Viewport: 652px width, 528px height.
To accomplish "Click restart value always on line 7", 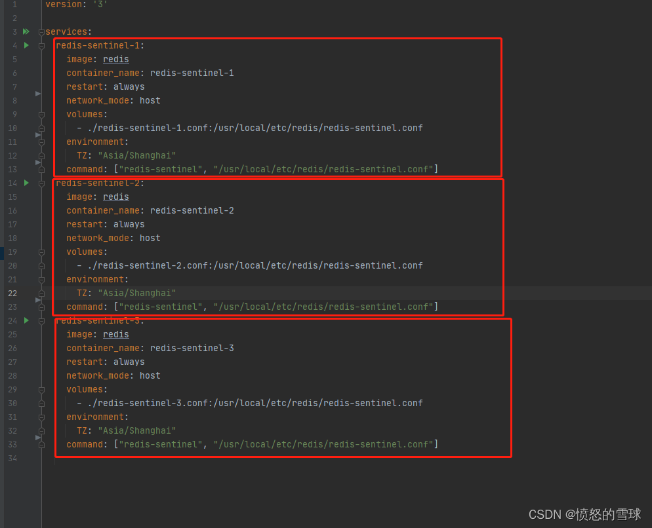I will tap(129, 86).
